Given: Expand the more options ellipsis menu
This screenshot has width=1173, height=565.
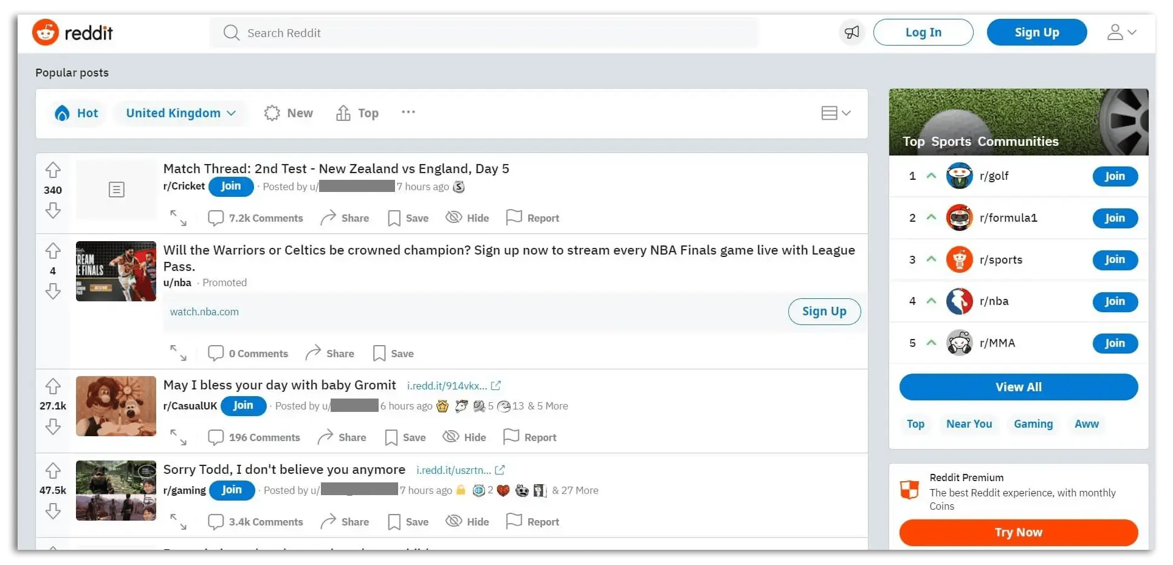Looking at the screenshot, I should 408,112.
